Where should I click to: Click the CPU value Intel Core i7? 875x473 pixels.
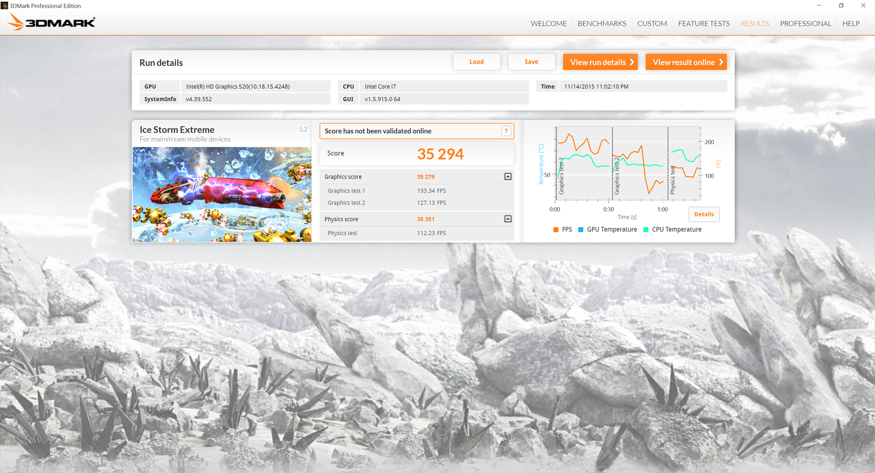(380, 87)
